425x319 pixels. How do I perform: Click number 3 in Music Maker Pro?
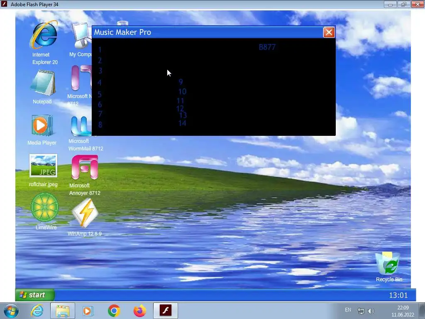click(x=100, y=71)
